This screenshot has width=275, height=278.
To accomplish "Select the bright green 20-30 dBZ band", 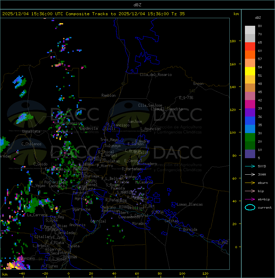I will click(x=250, y=137).
